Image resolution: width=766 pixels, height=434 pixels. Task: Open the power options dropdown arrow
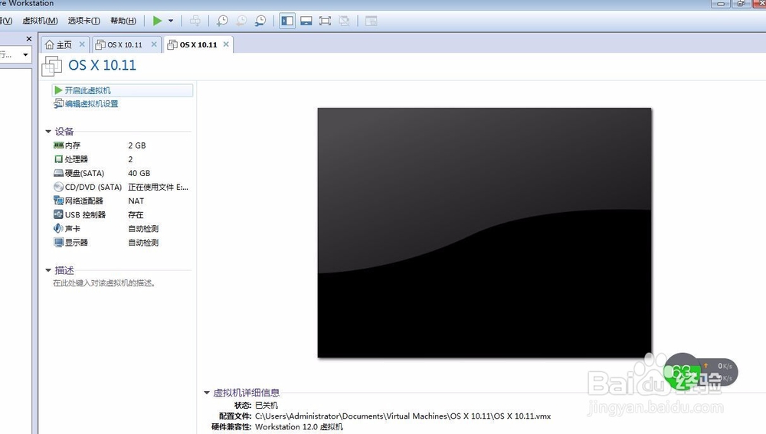pyautogui.click(x=171, y=21)
